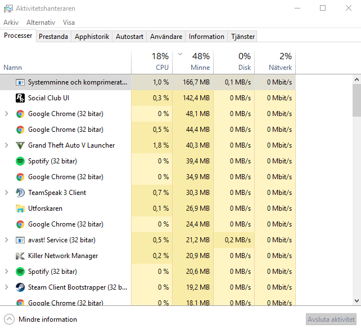
Task: Expand the avast! Service process group
Action: coord(7,240)
